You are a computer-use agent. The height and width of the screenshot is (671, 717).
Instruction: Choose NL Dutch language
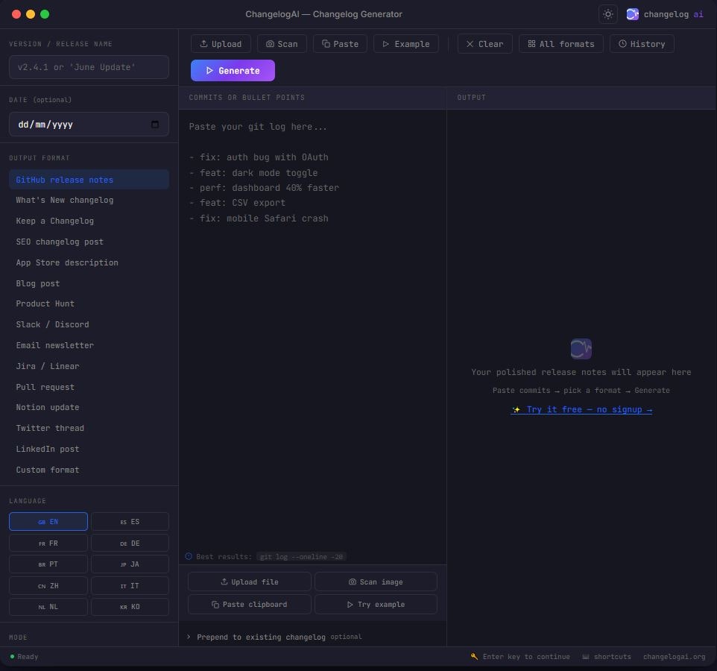[x=48, y=606]
